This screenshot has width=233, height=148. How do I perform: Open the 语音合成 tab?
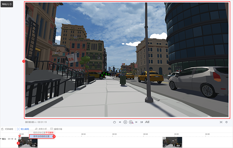(41, 129)
